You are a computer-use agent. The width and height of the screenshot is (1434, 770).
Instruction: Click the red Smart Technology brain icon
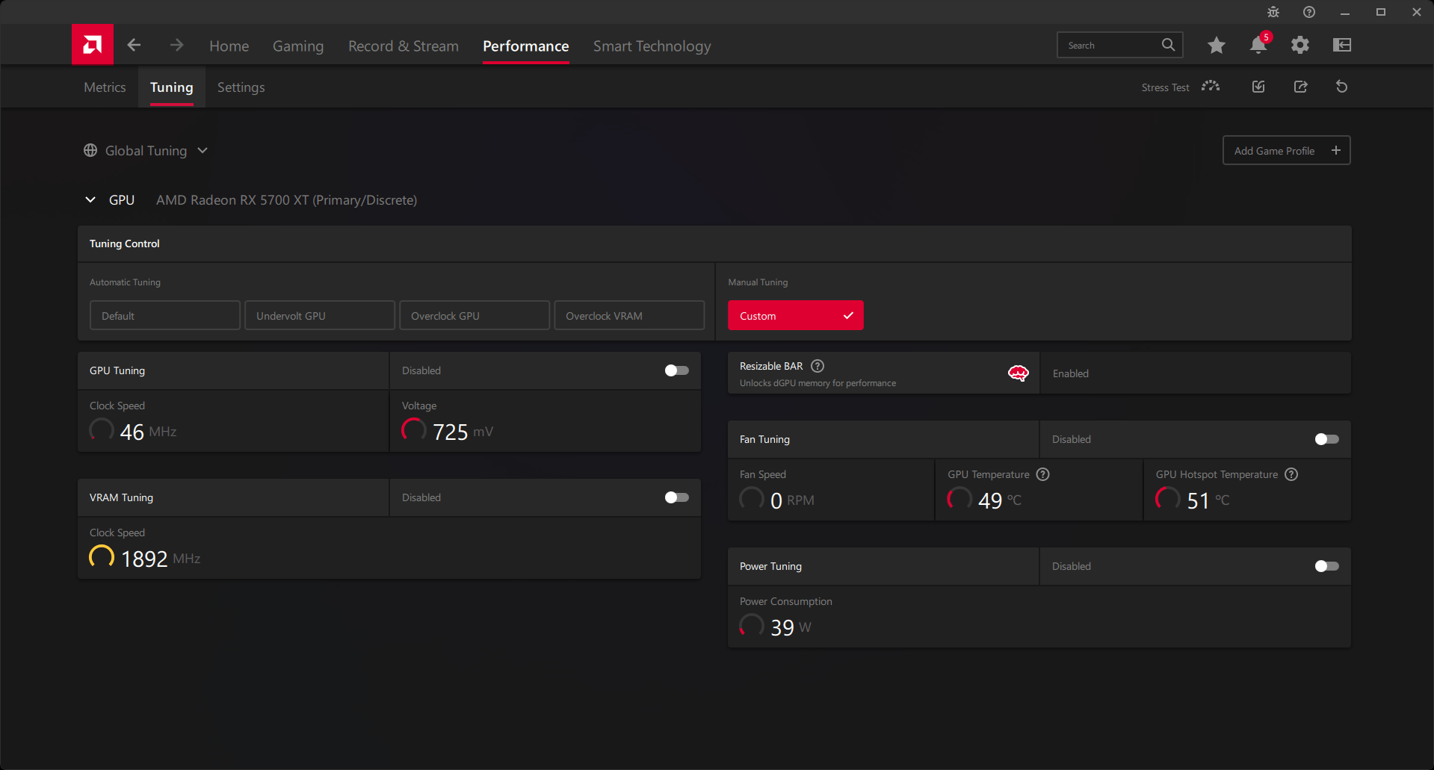coord(1018,373)
